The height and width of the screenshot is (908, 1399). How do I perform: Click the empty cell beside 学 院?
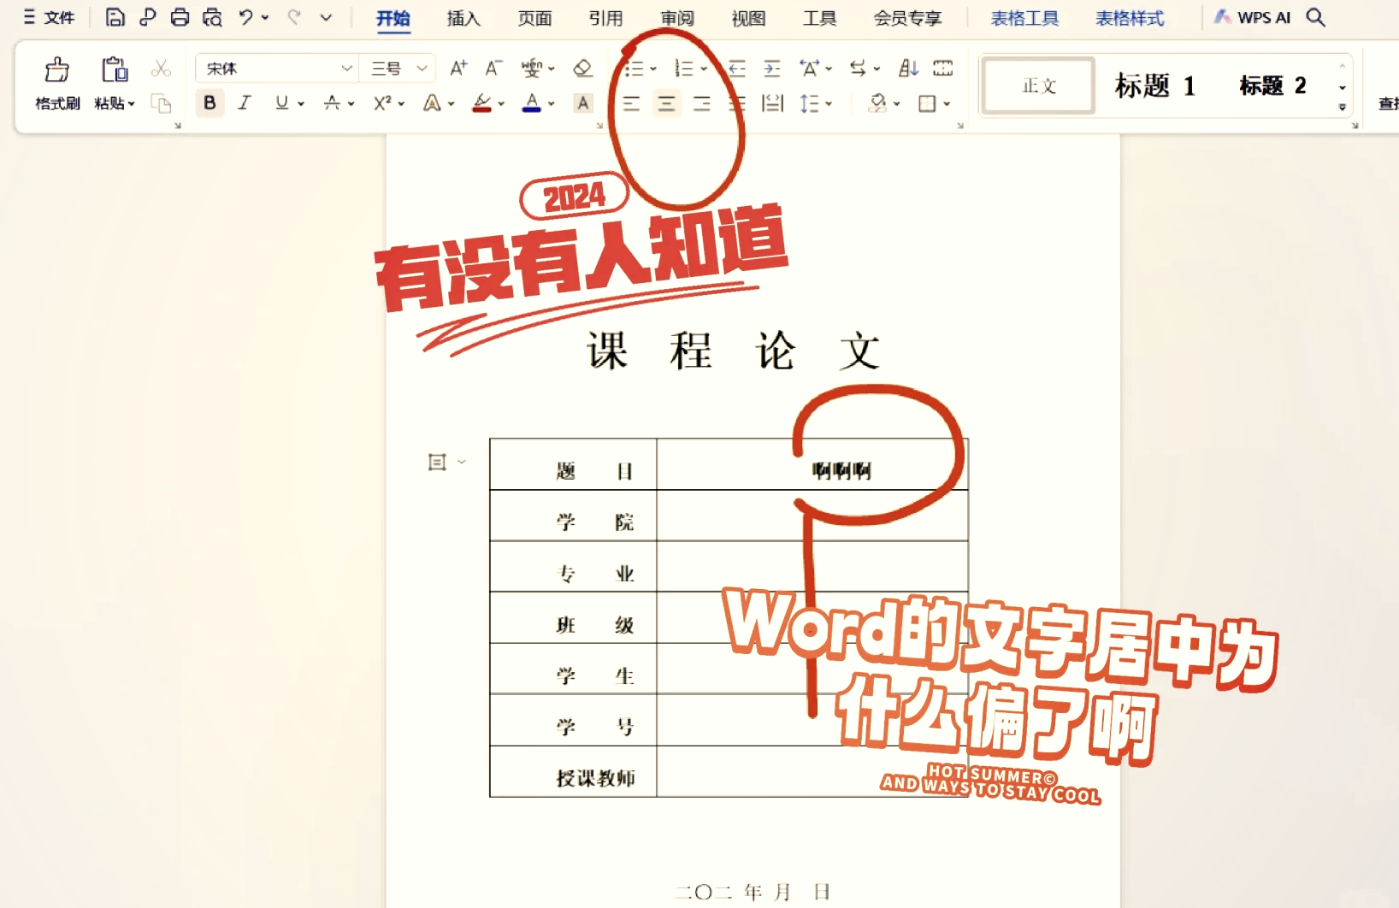(x=812, y=516)
